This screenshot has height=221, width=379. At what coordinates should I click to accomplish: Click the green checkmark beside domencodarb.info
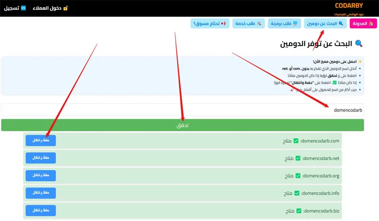pos(297,193)
